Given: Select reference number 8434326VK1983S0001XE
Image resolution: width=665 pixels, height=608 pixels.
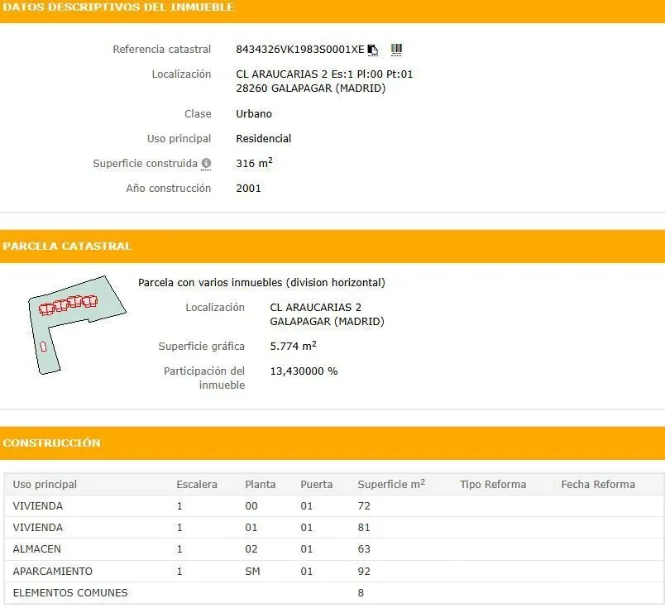Looking at the screenshot, I should pyautogui.click(x=300, y=49).
